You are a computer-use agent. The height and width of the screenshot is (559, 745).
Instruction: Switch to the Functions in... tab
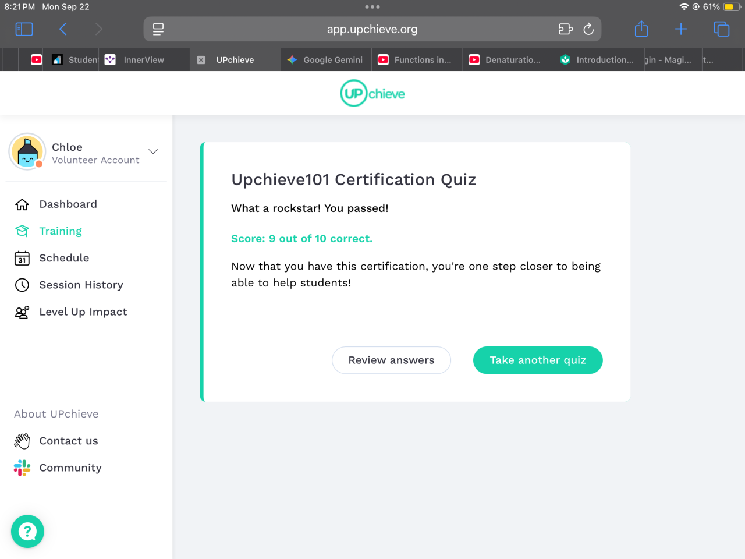pyautogui.click(x=417, y=60)
